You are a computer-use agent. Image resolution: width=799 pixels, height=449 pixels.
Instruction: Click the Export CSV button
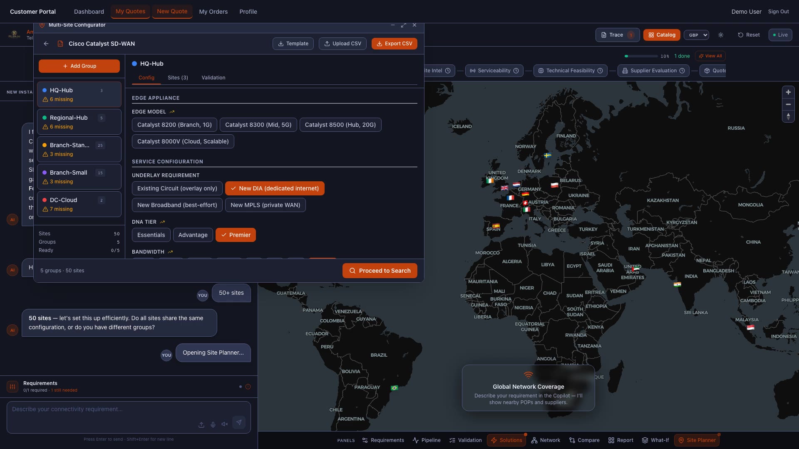(x=395, y=44)
